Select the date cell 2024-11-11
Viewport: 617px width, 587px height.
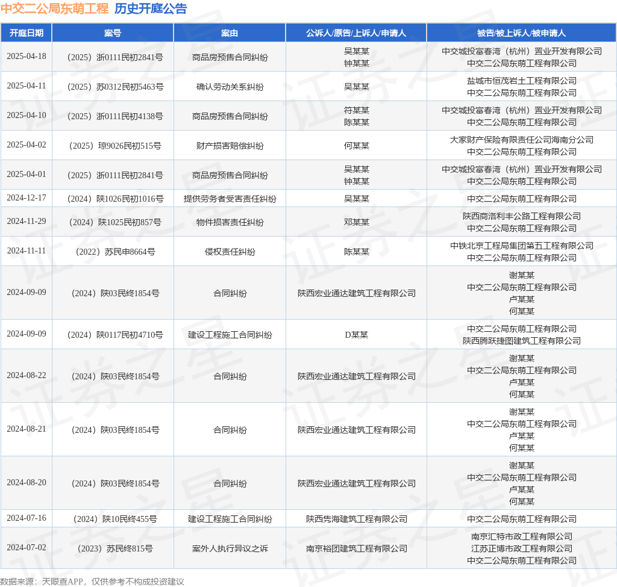coord(27,251)
